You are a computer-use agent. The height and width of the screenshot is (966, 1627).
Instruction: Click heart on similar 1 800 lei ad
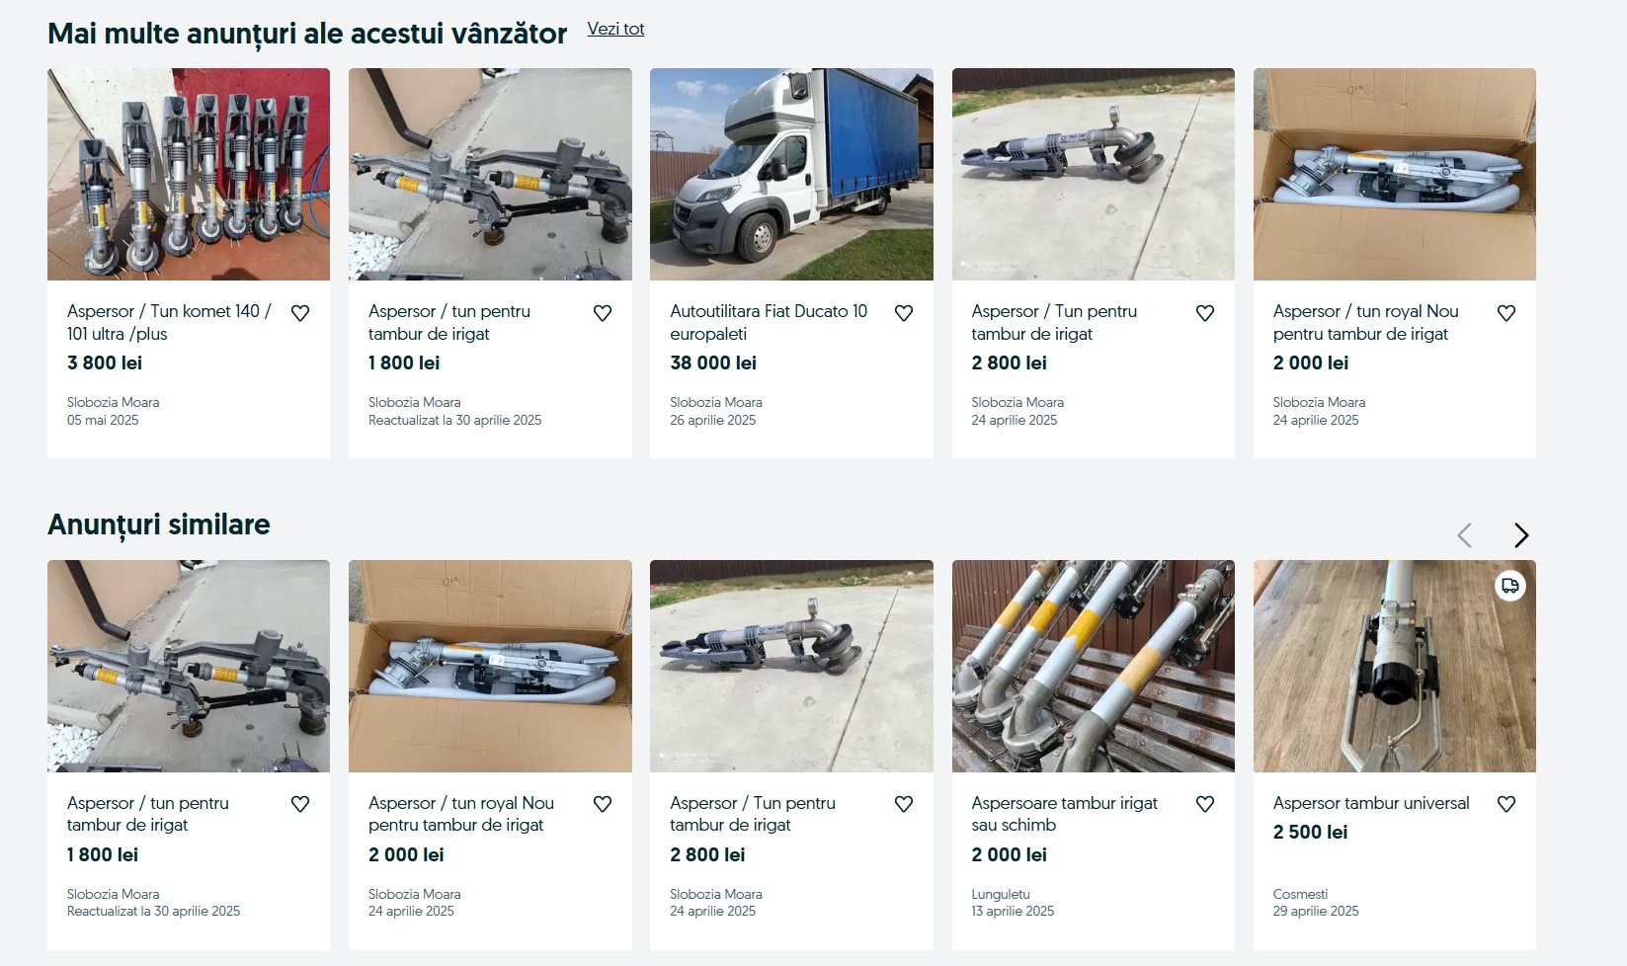pyautogui.click(x=300, y=804)
